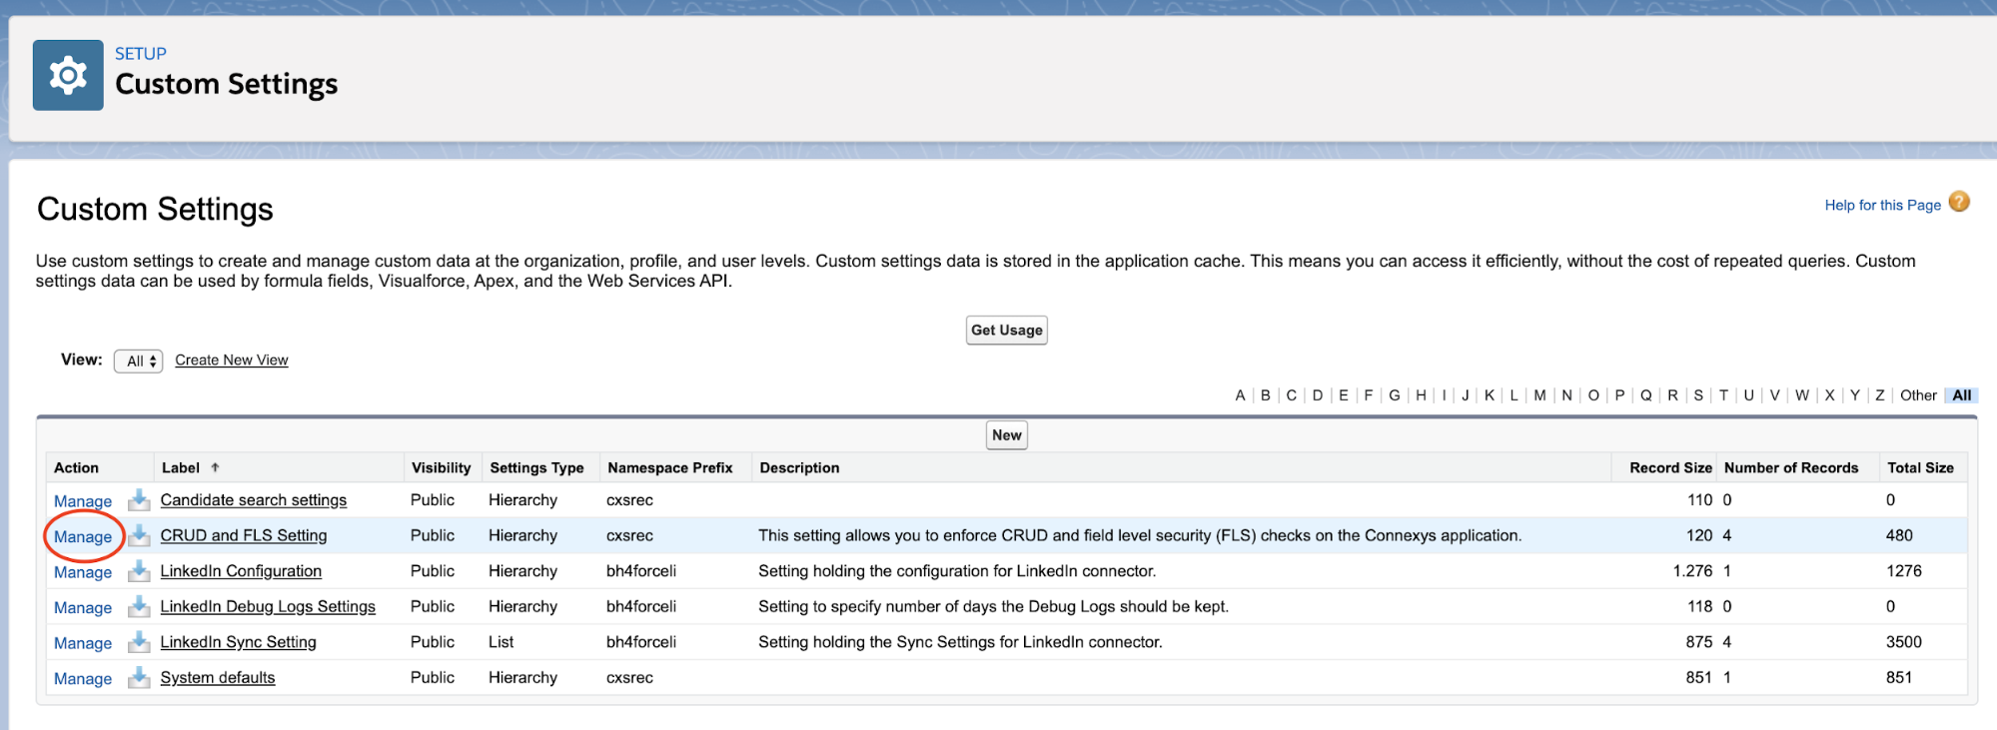This screenshot has width=1997, height=730.
Task: Click the Visibility column header
Action: pyautogui.click(x=441, y=467)
